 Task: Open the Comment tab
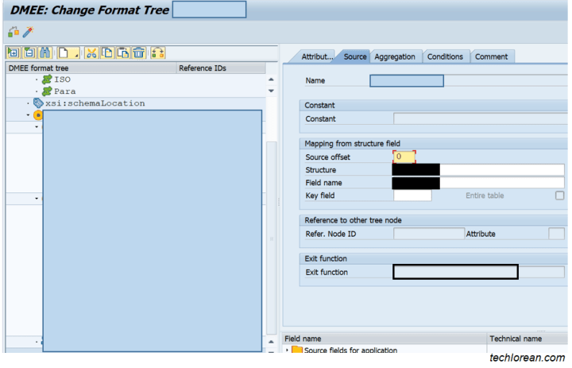click(x=491, y=56)
